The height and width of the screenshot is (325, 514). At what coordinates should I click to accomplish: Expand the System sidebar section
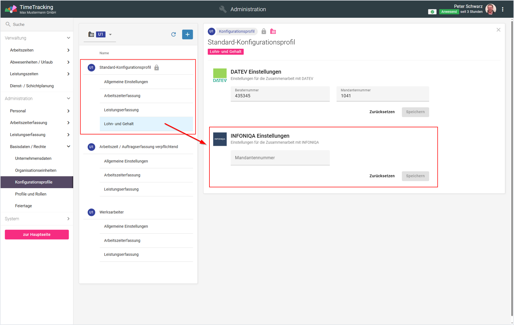(x=68, y=219)
